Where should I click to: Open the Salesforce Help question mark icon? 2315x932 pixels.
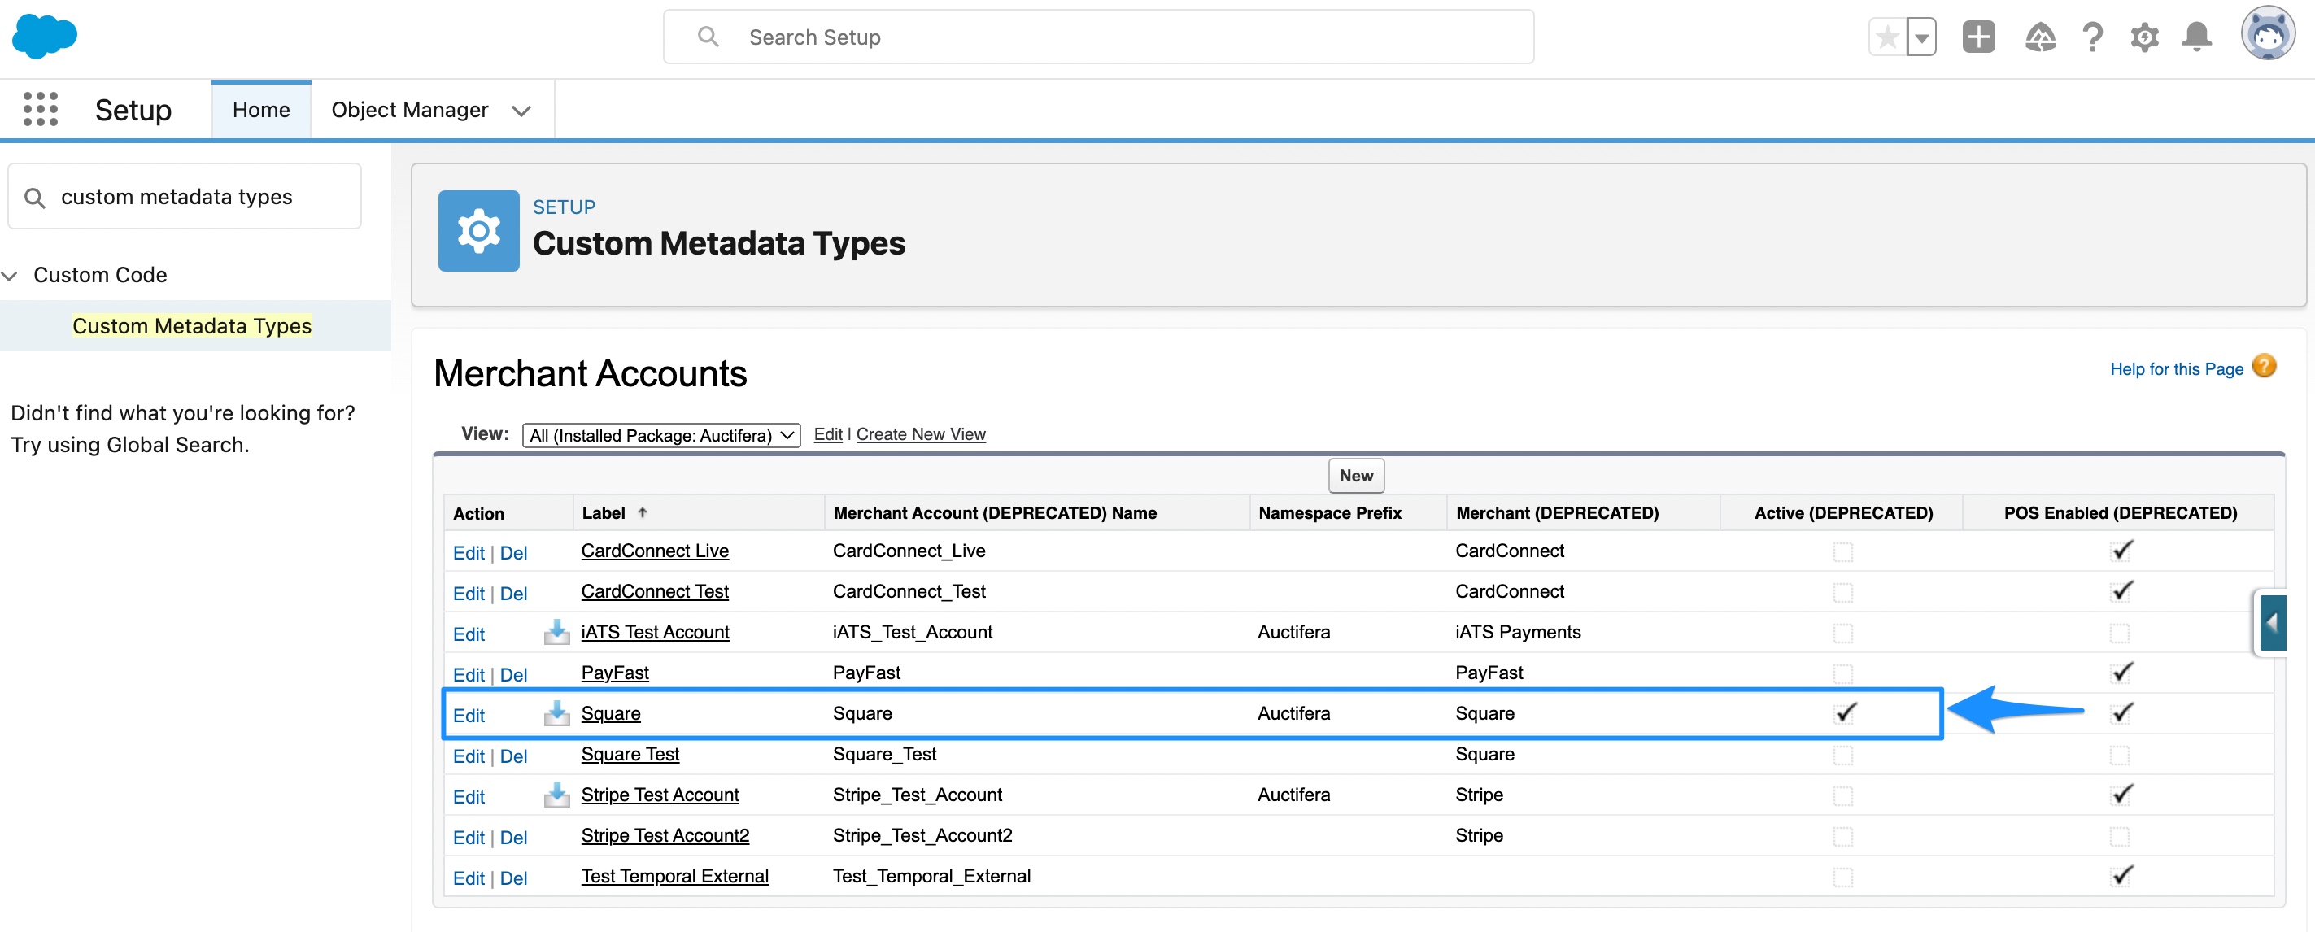[x=2092, y=37]
